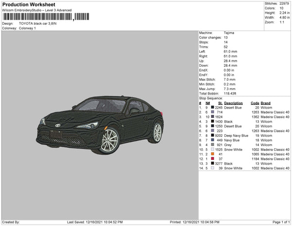Click the 'Stop Sequence:' heading
Image resolution: width=292 pixels, height=226 pixels.
[x=211, y=98]
